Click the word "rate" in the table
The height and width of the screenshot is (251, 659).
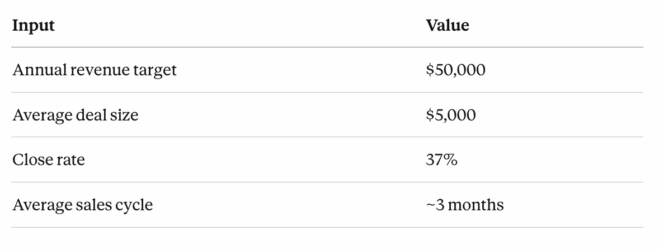(70, 161)
